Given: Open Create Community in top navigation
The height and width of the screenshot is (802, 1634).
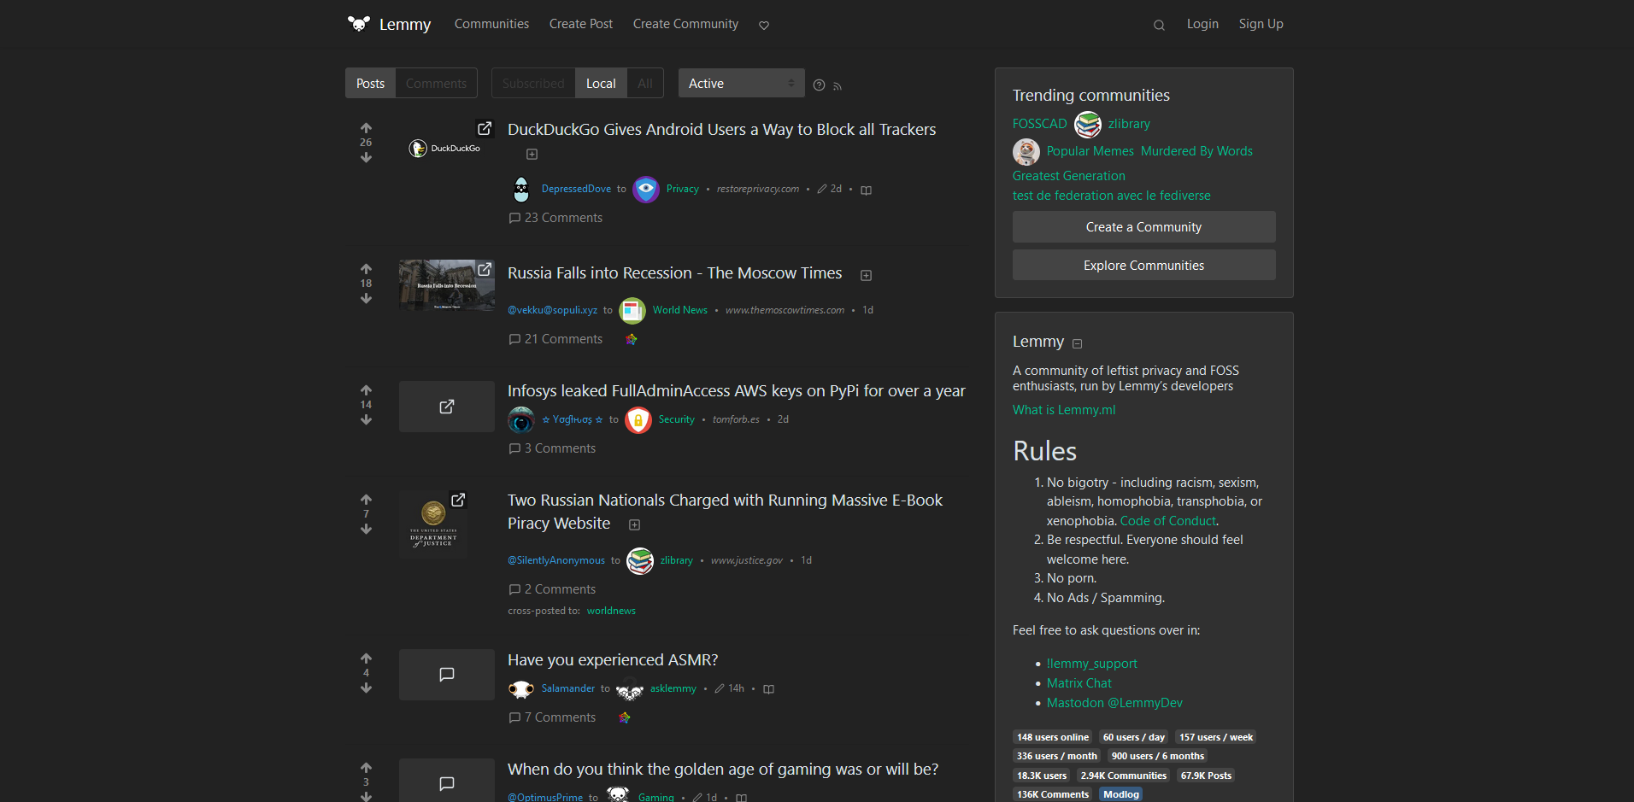Looking at the screenshot, I should click(x=685, y=24).
